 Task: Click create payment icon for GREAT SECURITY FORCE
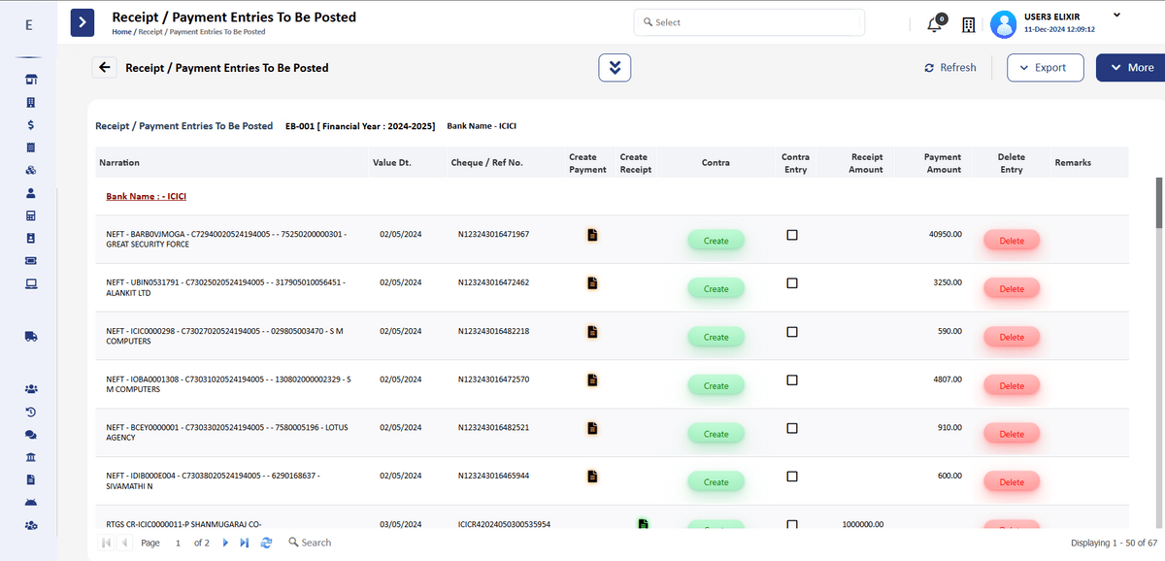591,235
